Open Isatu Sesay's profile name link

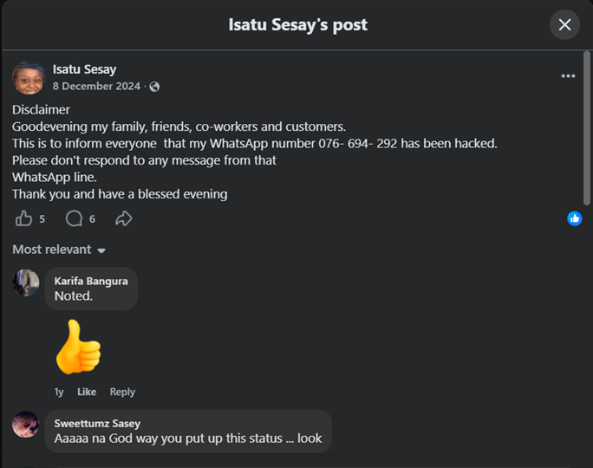[x=84, y=69]
